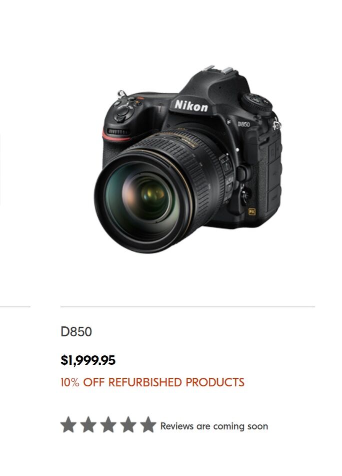The height and width of the screenshot is (476, 342).
Task: Click the hot shoe atop the camera
Action: pyautogui.click(x=218, y=70)
